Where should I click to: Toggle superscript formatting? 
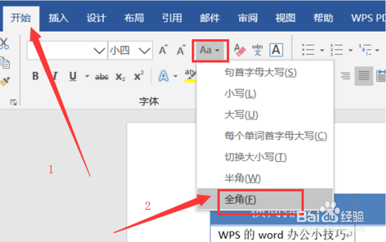coord(139,76)
